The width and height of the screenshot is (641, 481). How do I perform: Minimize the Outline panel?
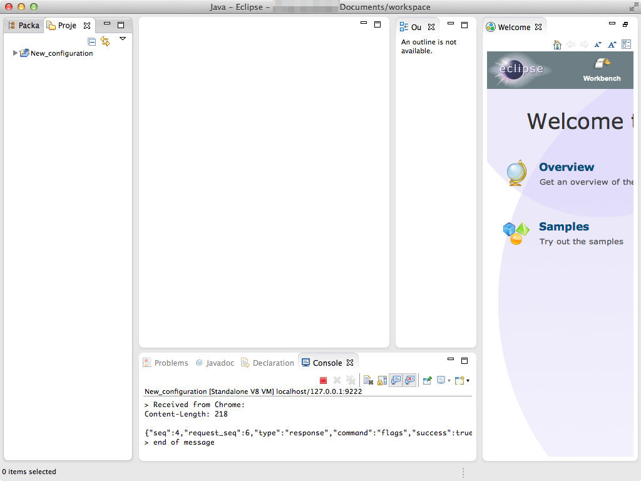tap(451, 23)
